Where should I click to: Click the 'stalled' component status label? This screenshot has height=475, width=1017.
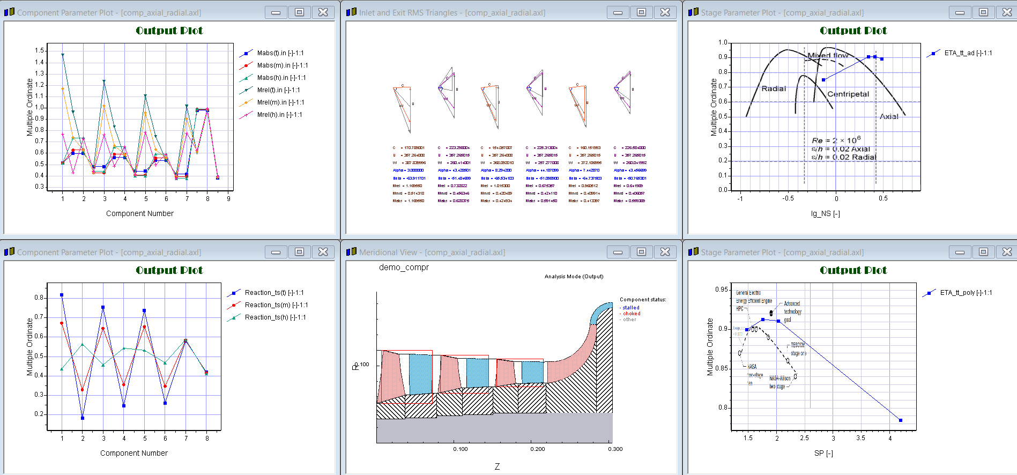click(631, 308)
